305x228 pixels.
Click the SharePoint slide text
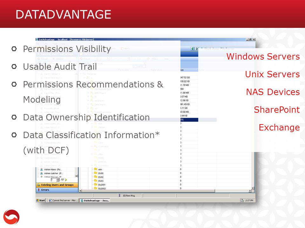(x=277, y=110)
